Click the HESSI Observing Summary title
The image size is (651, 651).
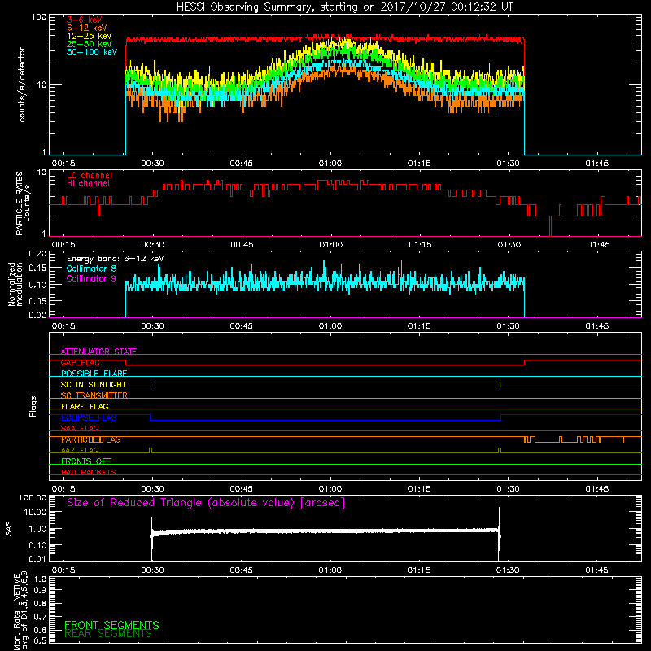pyautogui.click(x=345, y=7)
